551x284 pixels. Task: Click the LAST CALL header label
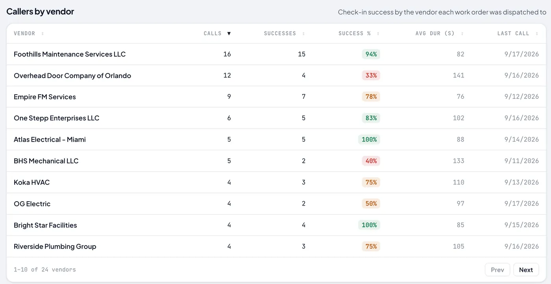pos(513,33)
